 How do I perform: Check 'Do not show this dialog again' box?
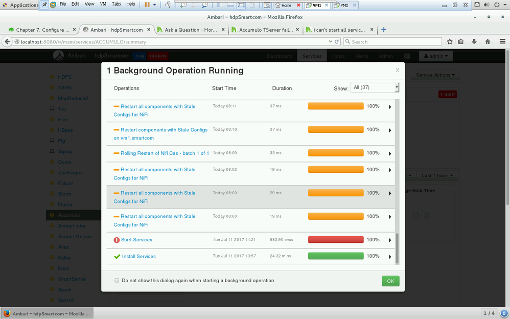[x=117, y=281]
